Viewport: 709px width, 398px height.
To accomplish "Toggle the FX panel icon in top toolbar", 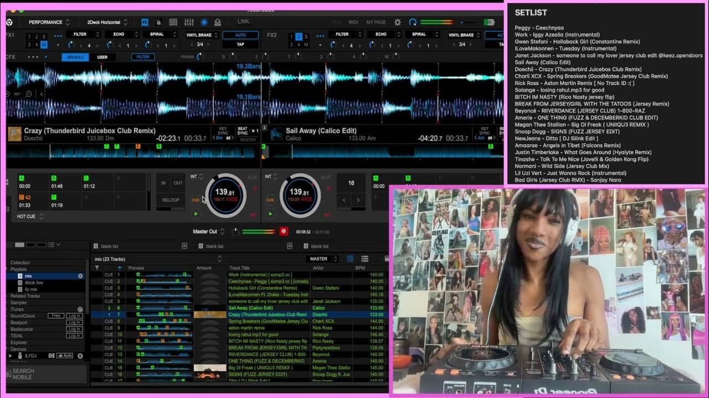I will (145, 22).
